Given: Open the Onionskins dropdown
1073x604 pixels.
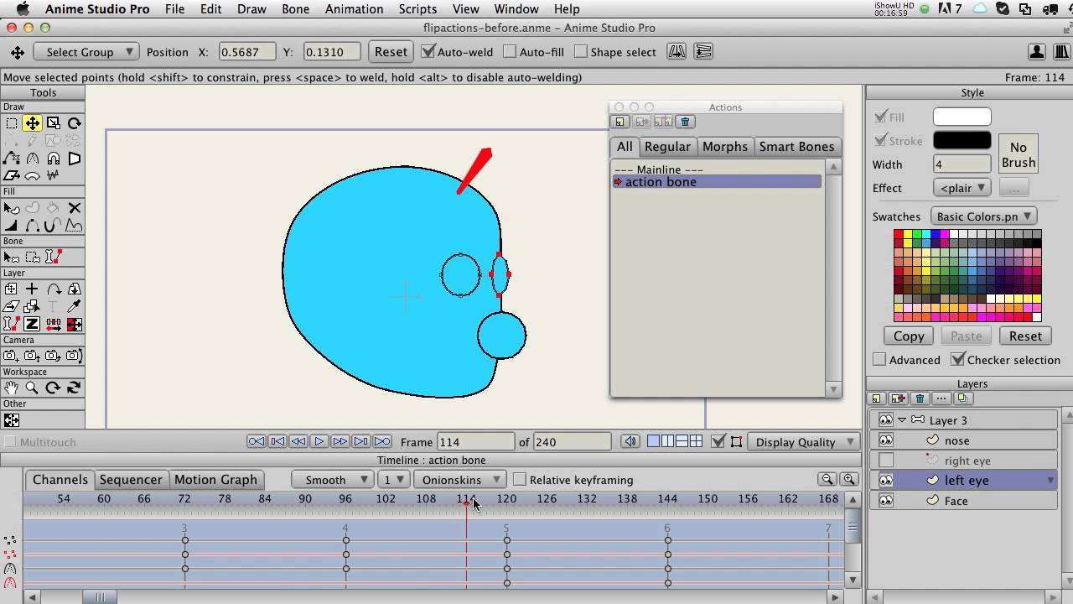Looking at the screenshot, I should [x=460, y=480].
